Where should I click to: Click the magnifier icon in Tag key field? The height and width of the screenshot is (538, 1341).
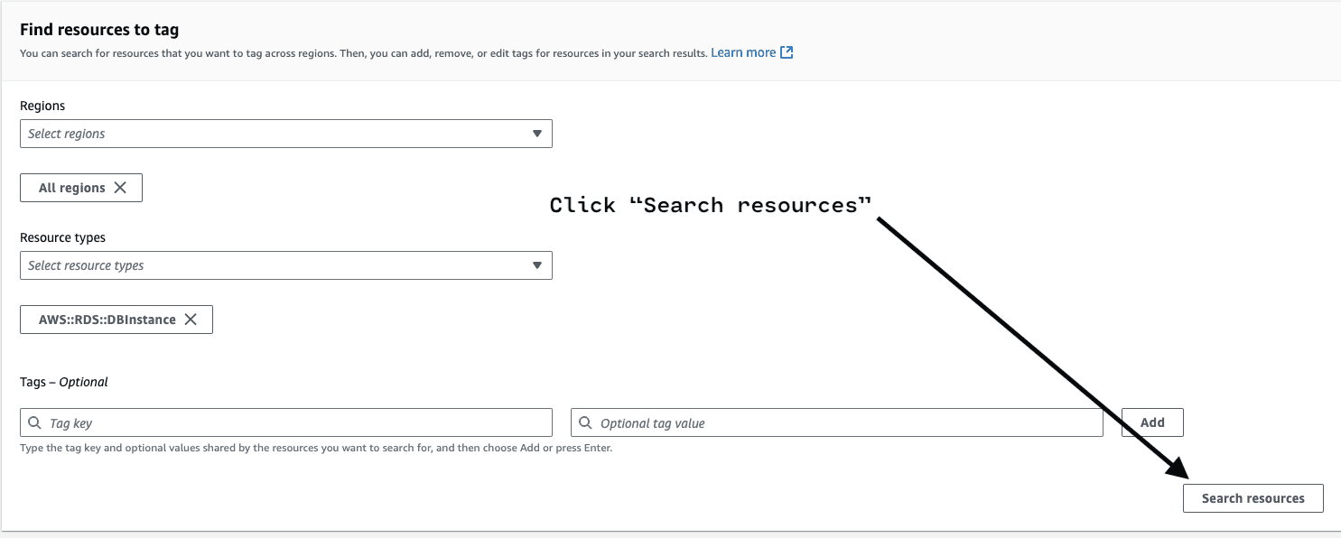tap(34, 422)
